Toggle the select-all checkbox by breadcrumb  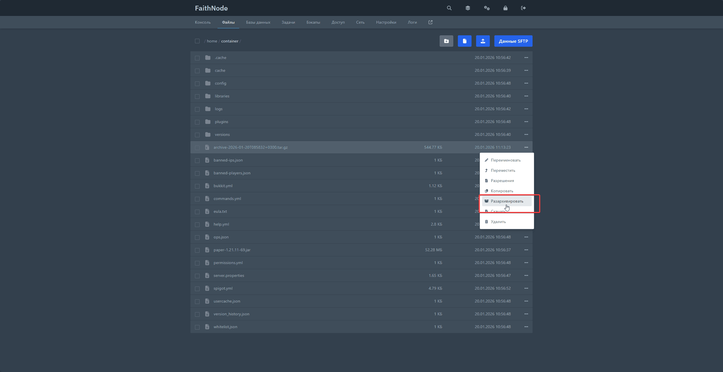(197, 41)
